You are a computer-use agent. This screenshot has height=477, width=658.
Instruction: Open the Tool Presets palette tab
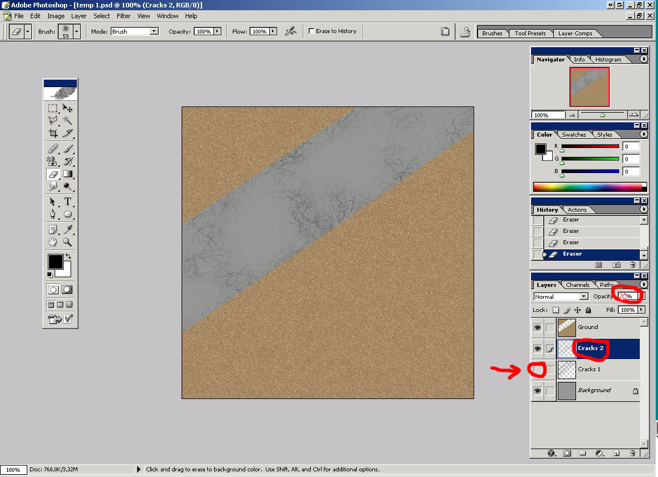click(x=530, y=33)
